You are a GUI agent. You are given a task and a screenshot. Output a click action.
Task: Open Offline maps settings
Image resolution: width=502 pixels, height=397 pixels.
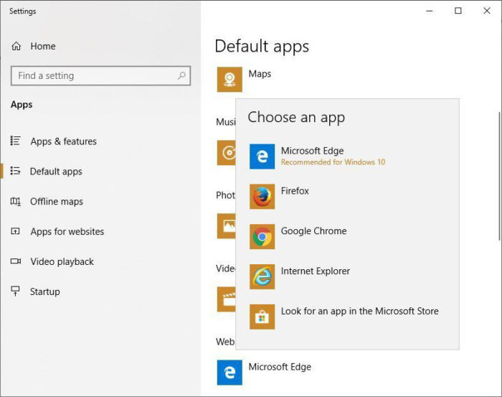[x=56, y=202]
